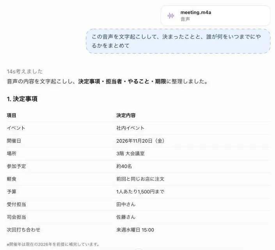Click the '軽食' row label
This screenshot has width=275, height=250.
point(12,179)
